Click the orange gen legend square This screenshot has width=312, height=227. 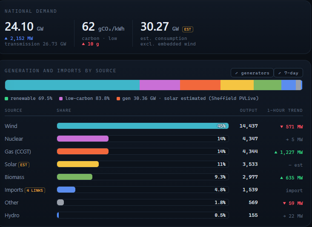118,99
